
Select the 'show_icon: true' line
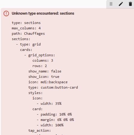click(x=44, y=77)
